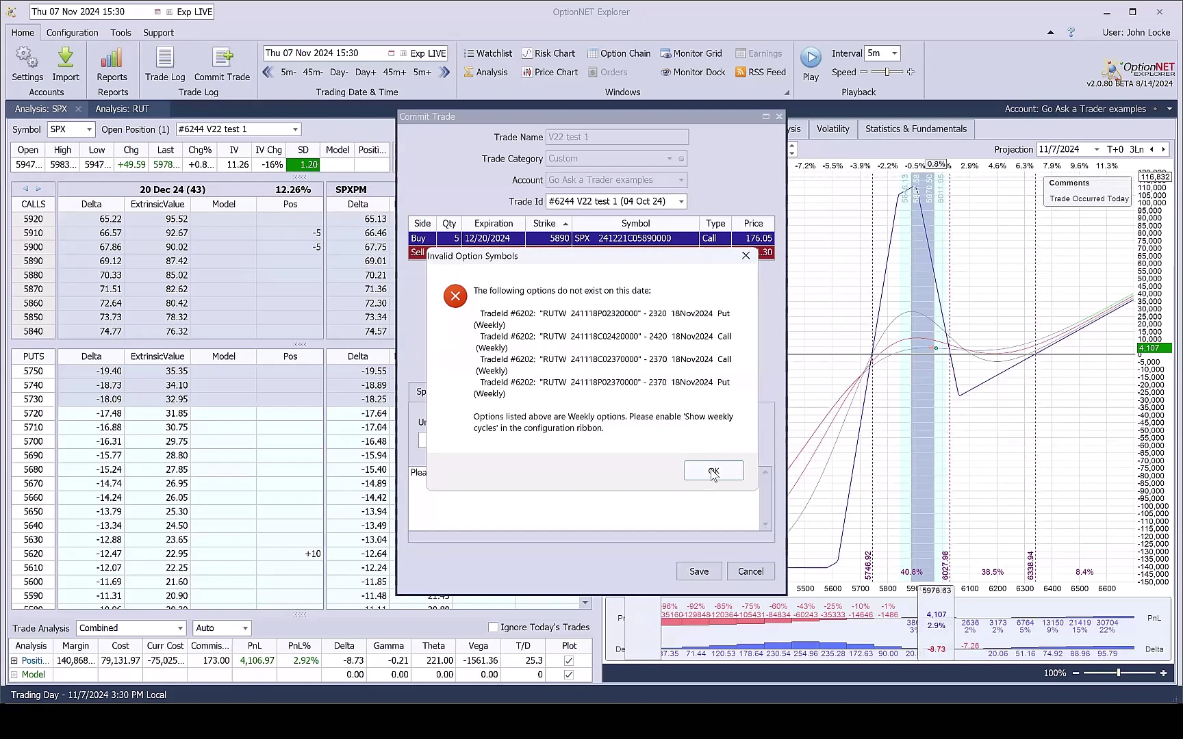The width and height of the screenshot is (1183, 739).
Task: Decrease playback speed with minus icon
Action: point(863,72)
